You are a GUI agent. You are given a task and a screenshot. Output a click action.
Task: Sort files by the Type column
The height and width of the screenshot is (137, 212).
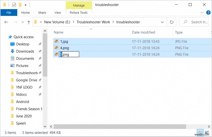tap(179, 32)
